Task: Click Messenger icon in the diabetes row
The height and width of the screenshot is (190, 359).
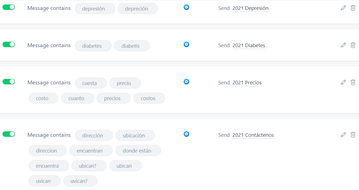Action: point(186,44)
